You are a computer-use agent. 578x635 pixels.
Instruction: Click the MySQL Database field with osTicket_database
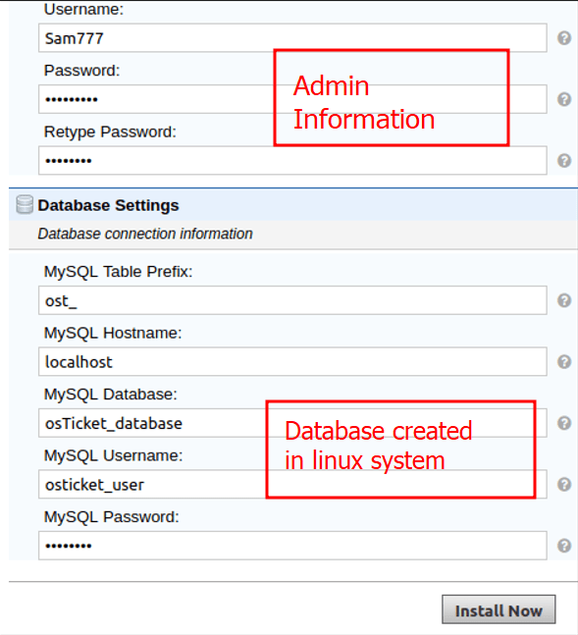click(x=292, y=423)
